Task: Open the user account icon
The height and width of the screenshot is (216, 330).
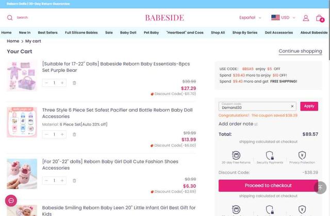Action: click(x=306, y=18)
